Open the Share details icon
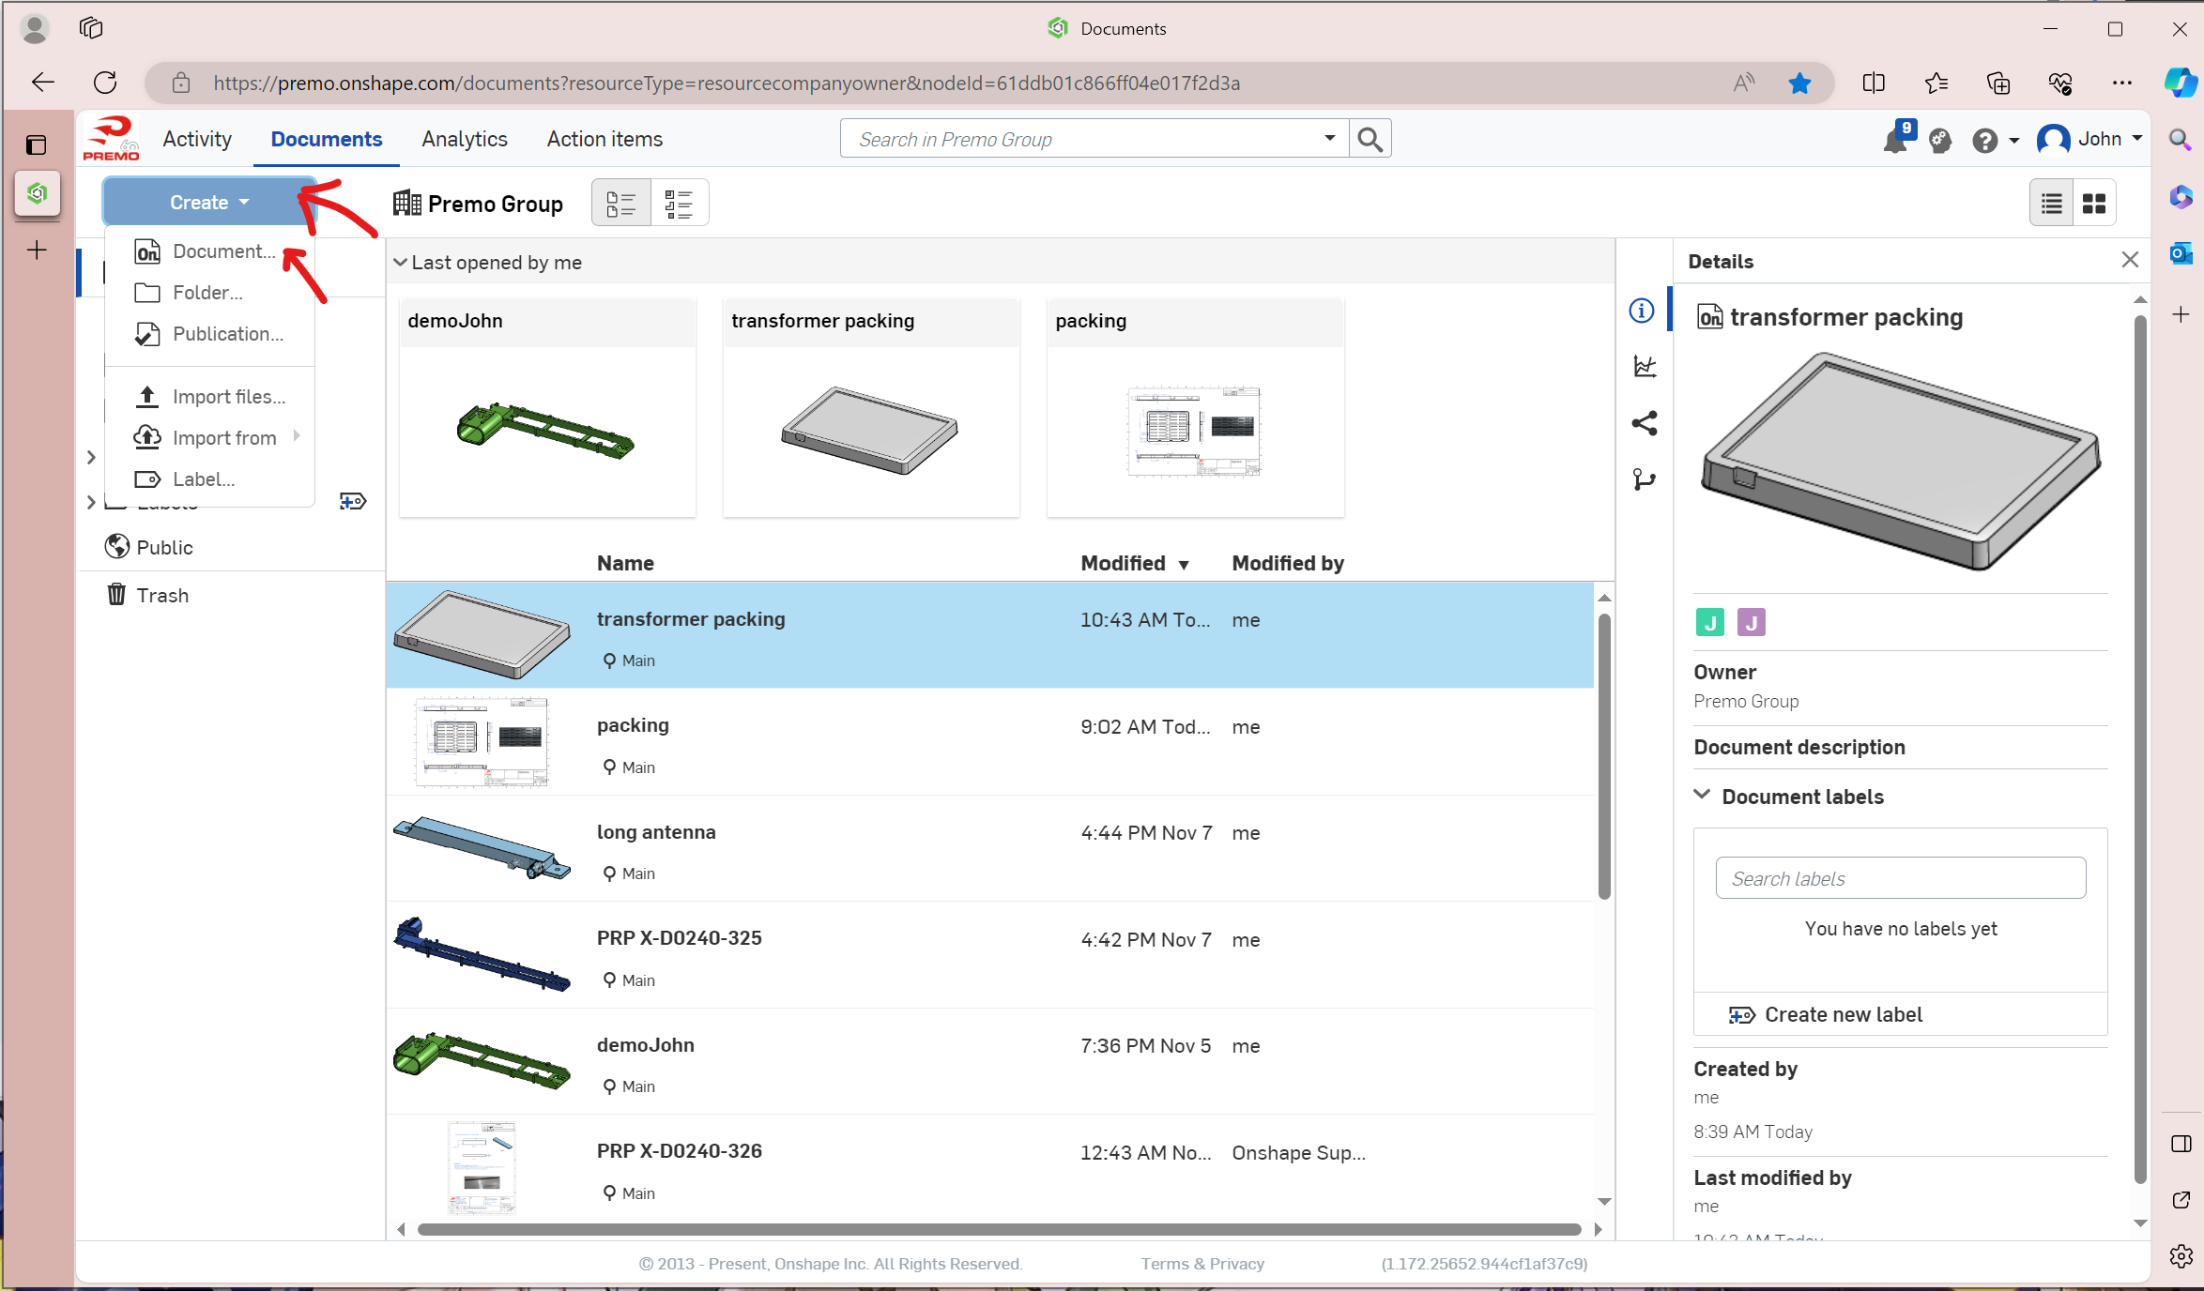Viewport: 2204px width, 1291px height. [x=1644, y=423]
